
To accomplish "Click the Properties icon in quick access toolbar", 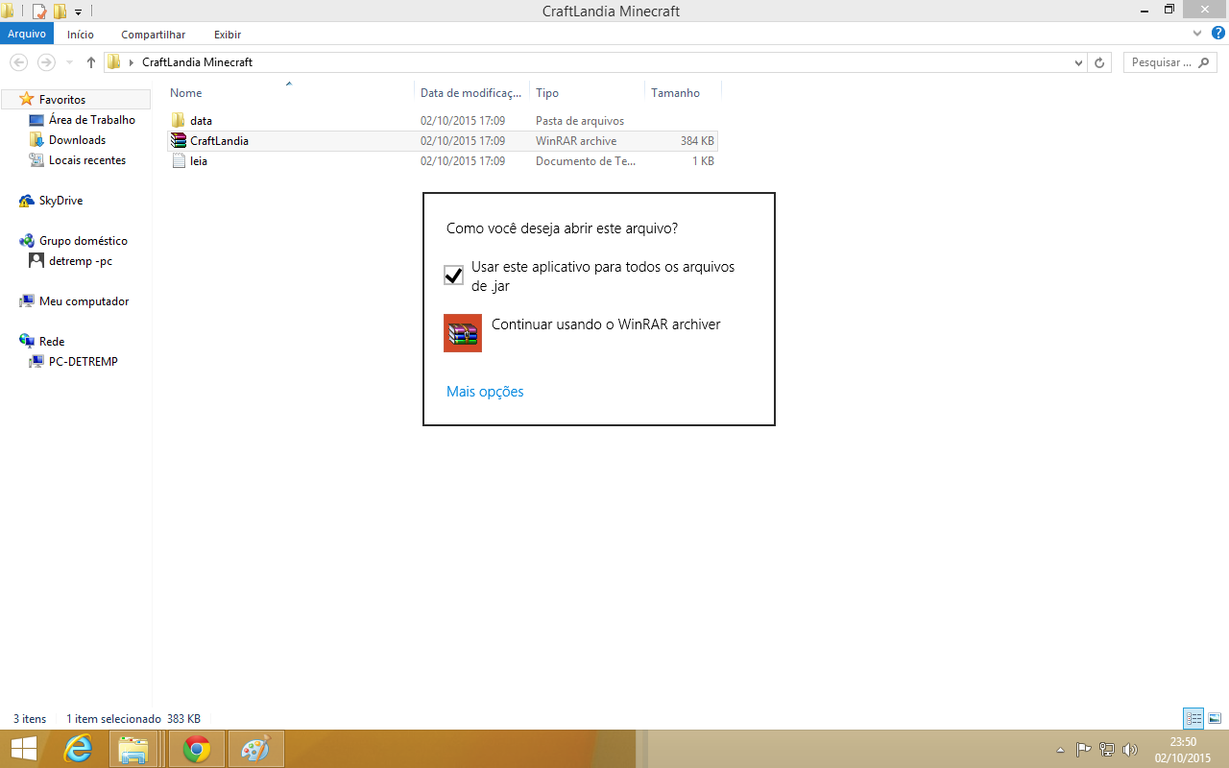I will click(x=39, y=12).
